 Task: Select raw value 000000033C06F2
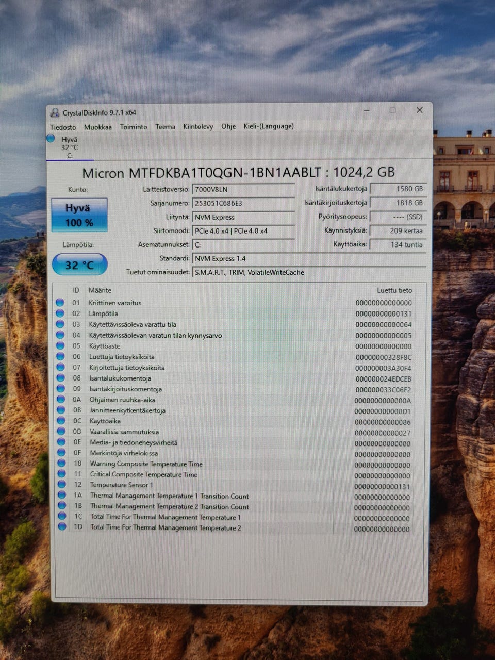click(384, 390)
